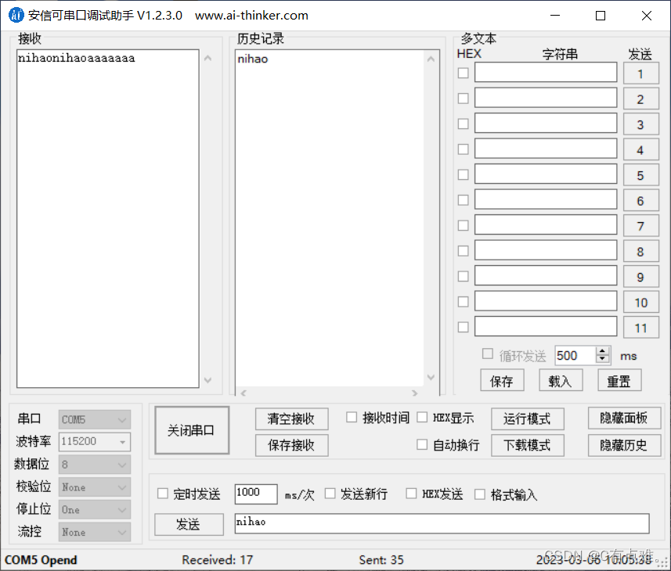Click the 清空接收 button
671x571 pixels.
291,418
